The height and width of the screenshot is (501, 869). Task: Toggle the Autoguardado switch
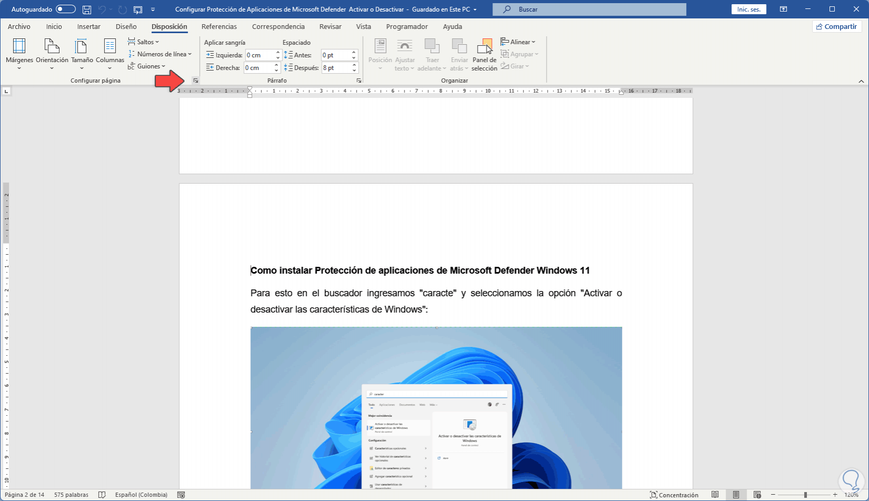click(65, 9)
